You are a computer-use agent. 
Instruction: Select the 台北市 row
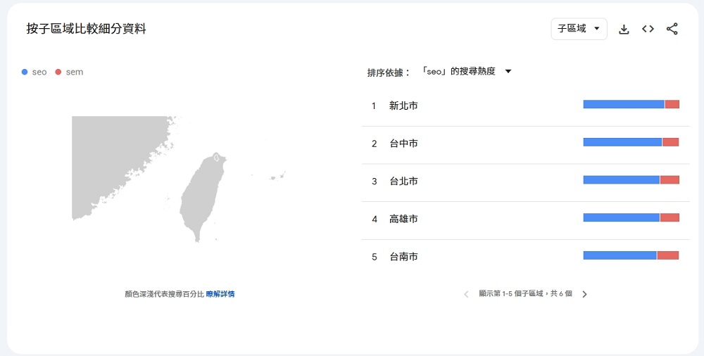[525, 182]
